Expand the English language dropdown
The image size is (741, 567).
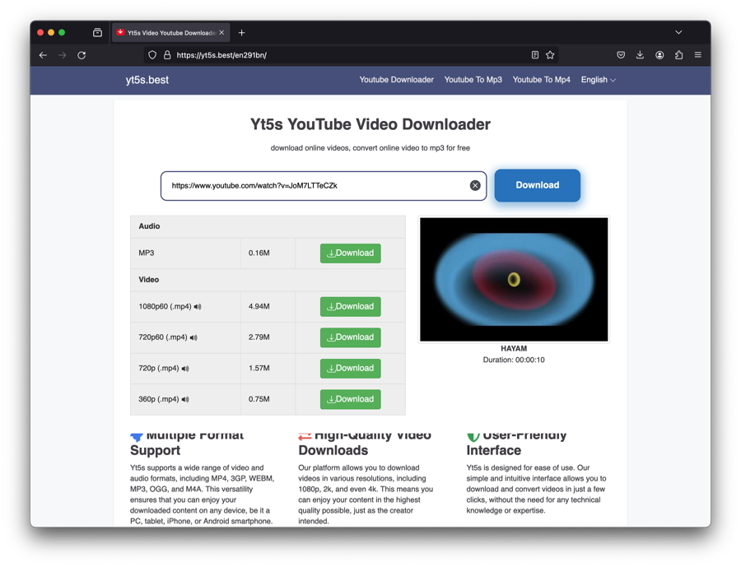(x=598, y=80)
